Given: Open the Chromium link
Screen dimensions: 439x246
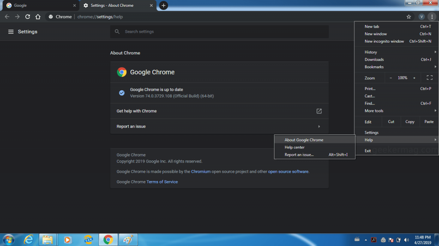Looking at the screenshot, I should point(201,172).
